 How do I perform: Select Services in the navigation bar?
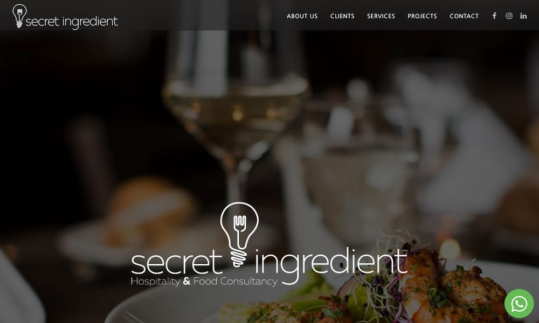[x=381, y=16]
